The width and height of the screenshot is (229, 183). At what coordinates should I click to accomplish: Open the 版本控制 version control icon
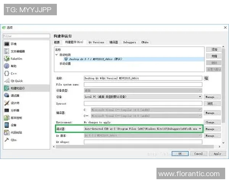(7, 118)
